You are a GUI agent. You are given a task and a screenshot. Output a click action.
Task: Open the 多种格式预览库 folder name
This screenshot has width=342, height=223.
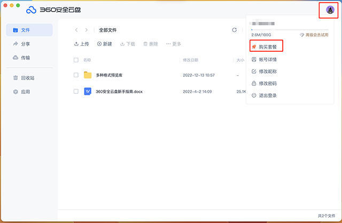pyautogui.click(x=109, y=75)
